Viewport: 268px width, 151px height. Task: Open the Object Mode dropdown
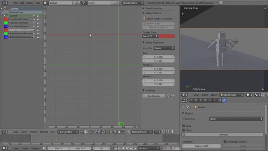(x=232, y=95)
